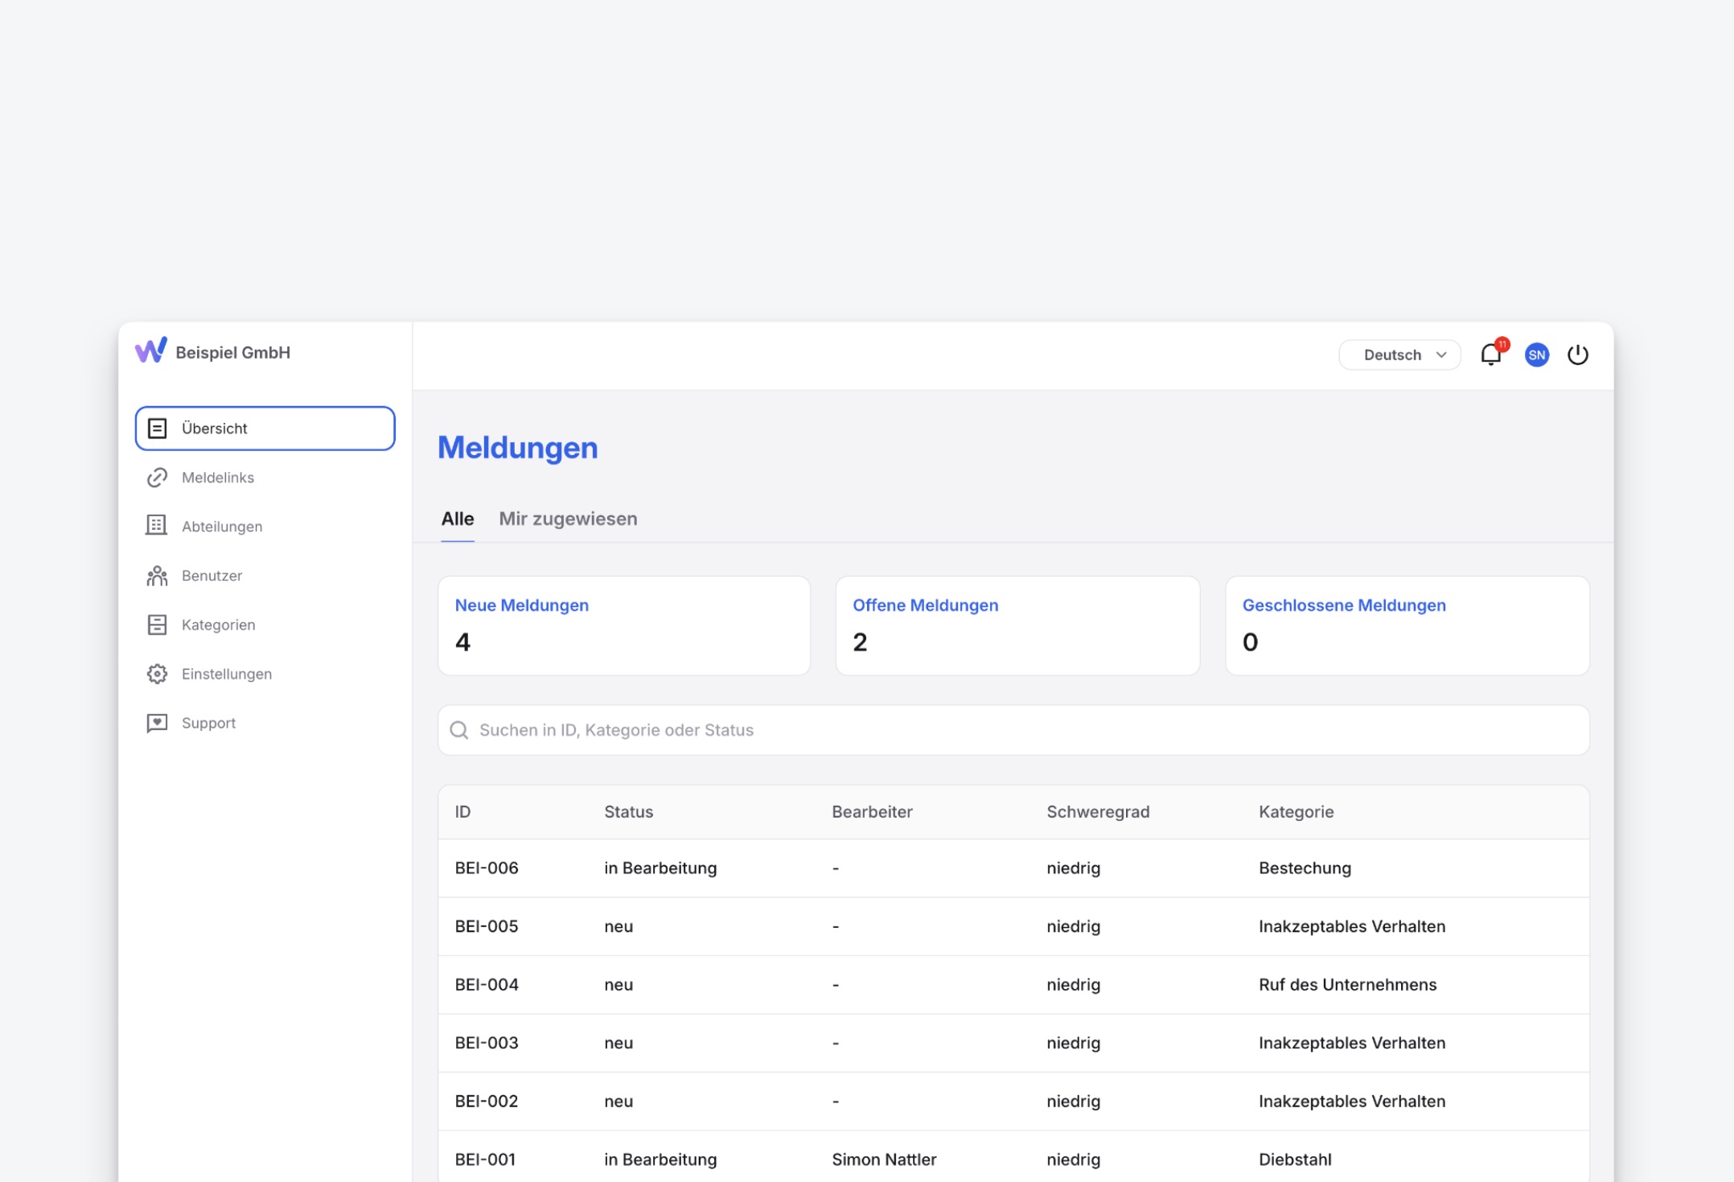Click the SN user avatar
This screenshot has width=1734, height=1182.
click(1536, 355)
